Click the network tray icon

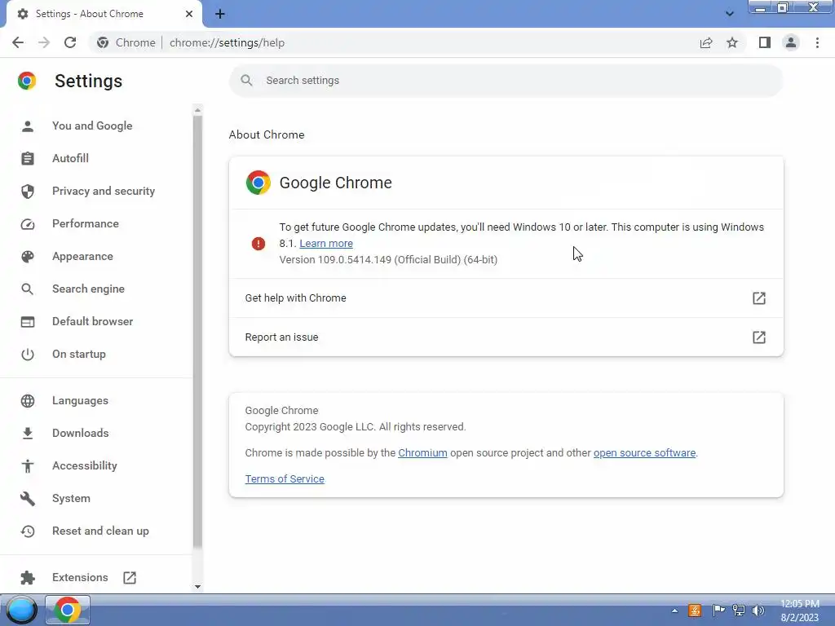tap(739, 611)
